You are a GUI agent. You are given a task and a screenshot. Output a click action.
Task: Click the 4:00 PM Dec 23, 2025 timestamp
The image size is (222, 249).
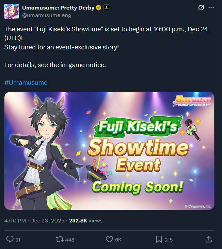tap(34, 221)
